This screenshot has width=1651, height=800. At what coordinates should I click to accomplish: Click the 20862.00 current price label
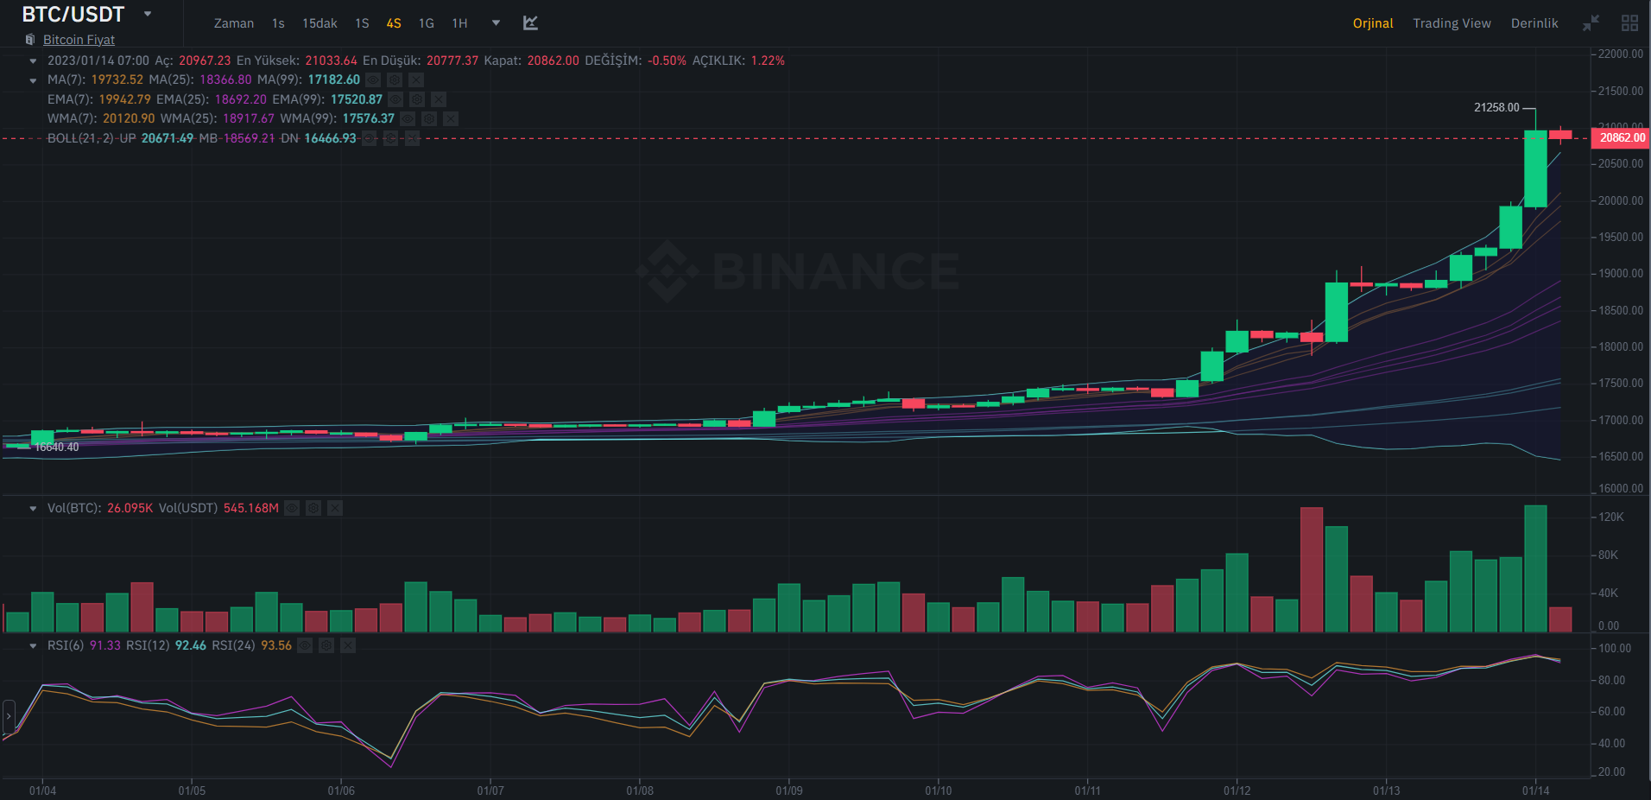pos(1621,138)
